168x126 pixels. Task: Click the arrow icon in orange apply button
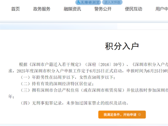[140, 115]
